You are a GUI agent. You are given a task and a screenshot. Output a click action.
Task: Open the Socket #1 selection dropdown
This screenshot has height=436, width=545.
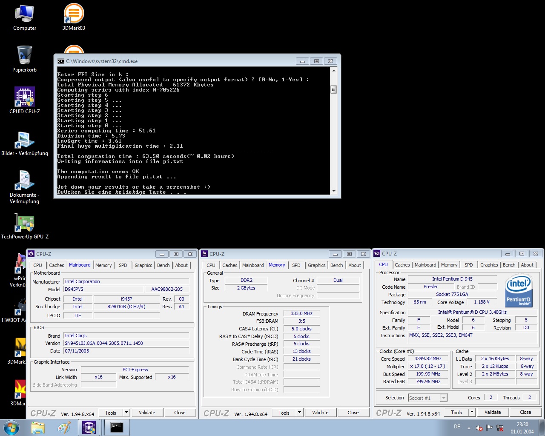tap(444, 398)
